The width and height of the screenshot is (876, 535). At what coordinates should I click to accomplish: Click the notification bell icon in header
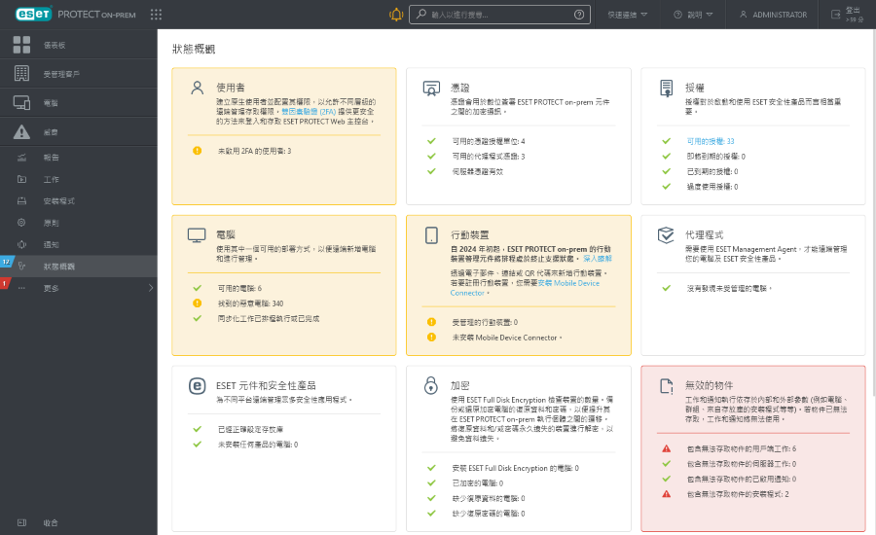(x=395, y=15)
